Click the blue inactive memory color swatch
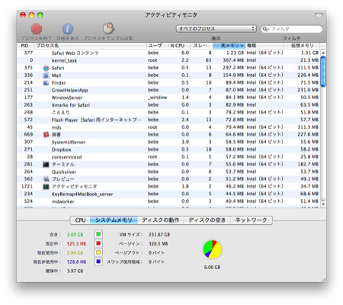 click(98, 262)
